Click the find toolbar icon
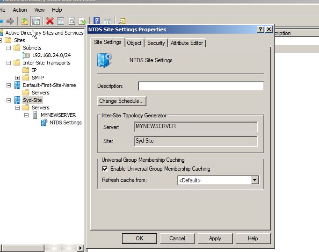The height and width of the screenshot is (252, 319). tap(122, 21)
